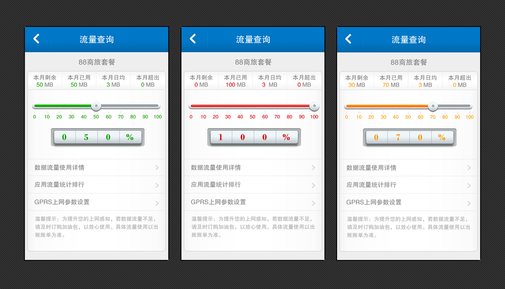Open 应用流量统计排行 on the orange-slider screen
Image resolution: width=505 pixels, height=289 pixels.
409,185
